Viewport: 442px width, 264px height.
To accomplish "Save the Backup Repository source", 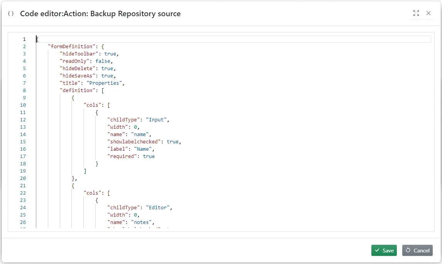I will (x=384, y=250).
